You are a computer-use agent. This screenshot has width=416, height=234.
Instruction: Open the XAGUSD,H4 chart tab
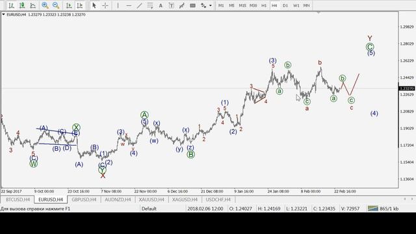click(x=185, y=200)
